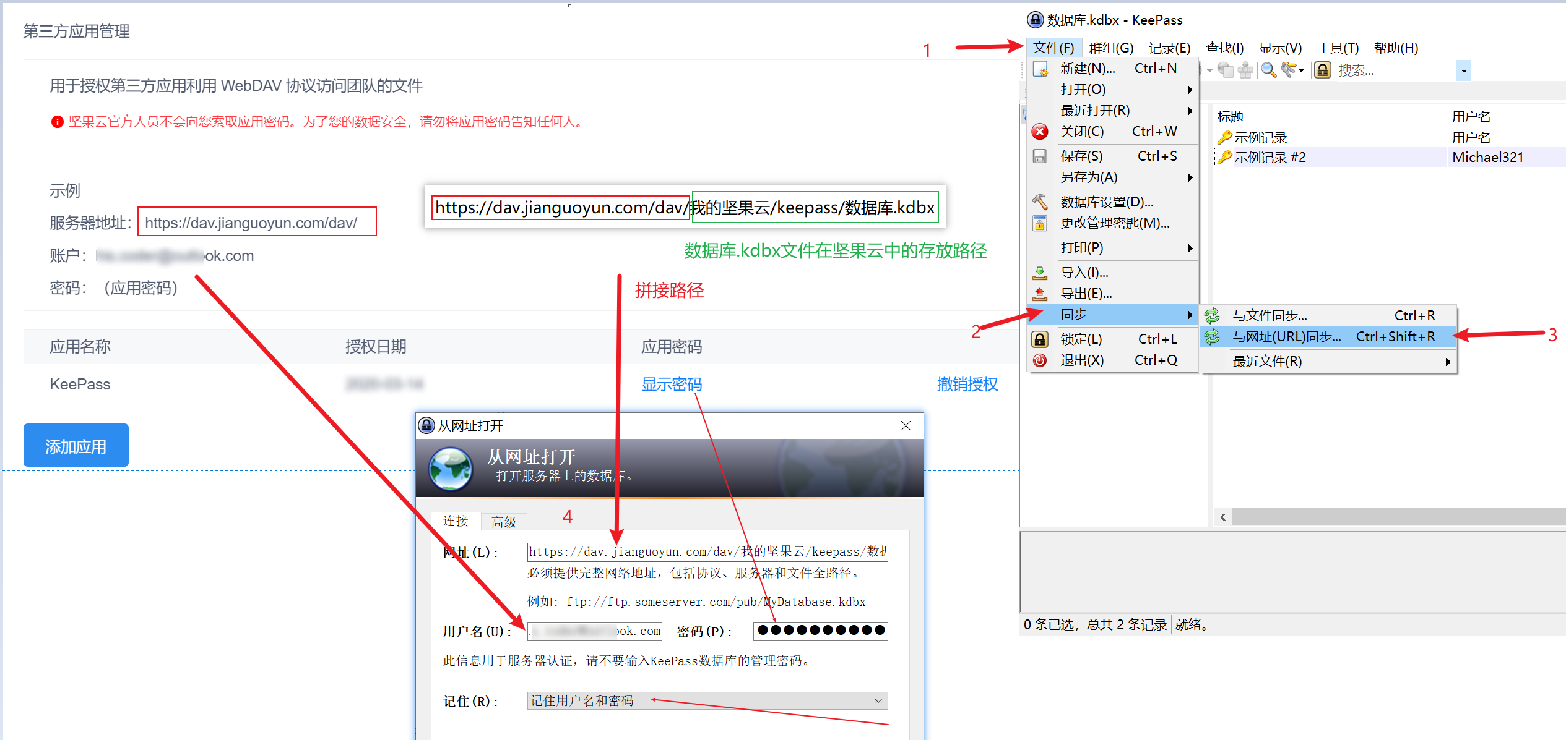Switch to the 高级 tab in 从网址打开 dialog
Viewport: 1566px width, 740px height.
[x=503, y=521]
